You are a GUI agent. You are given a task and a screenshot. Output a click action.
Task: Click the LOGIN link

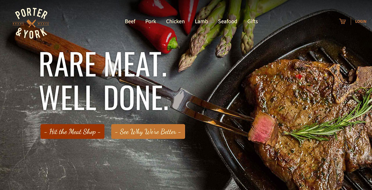point(360,21)
